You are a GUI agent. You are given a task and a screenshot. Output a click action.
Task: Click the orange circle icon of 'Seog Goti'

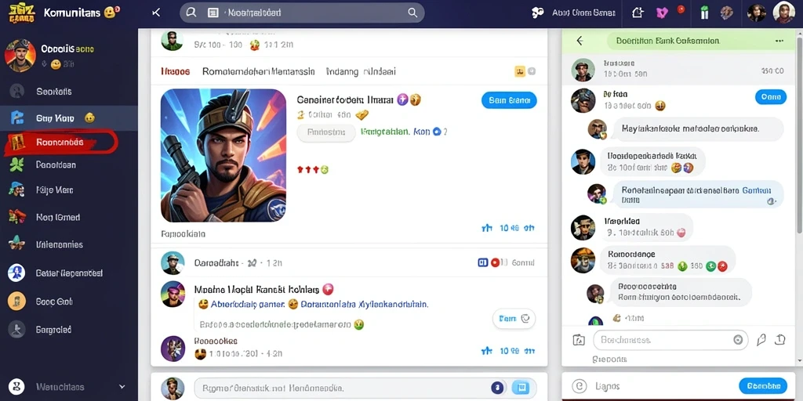pos(16,302)
